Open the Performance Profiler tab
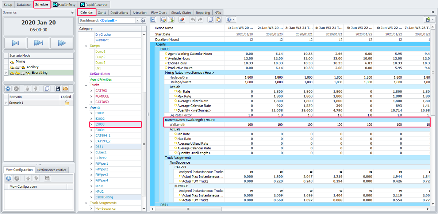 (x=51, y=170)
